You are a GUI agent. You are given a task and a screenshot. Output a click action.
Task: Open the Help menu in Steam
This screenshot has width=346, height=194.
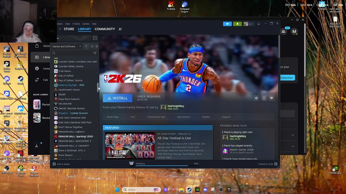click(x=94, y=24)
